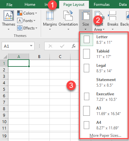
Task: Open the File tab
Action: coord(9,5)
